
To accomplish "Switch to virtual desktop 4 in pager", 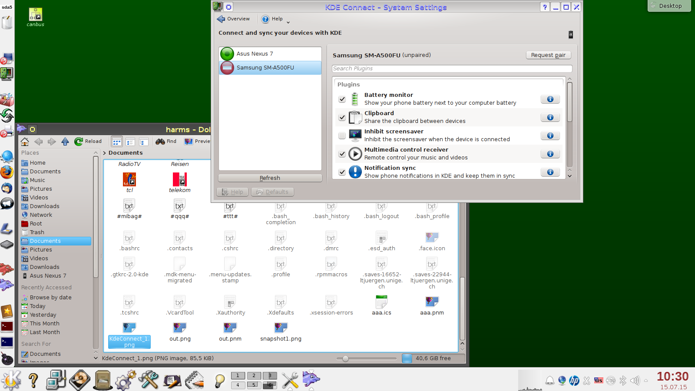I will pos(238,385).
